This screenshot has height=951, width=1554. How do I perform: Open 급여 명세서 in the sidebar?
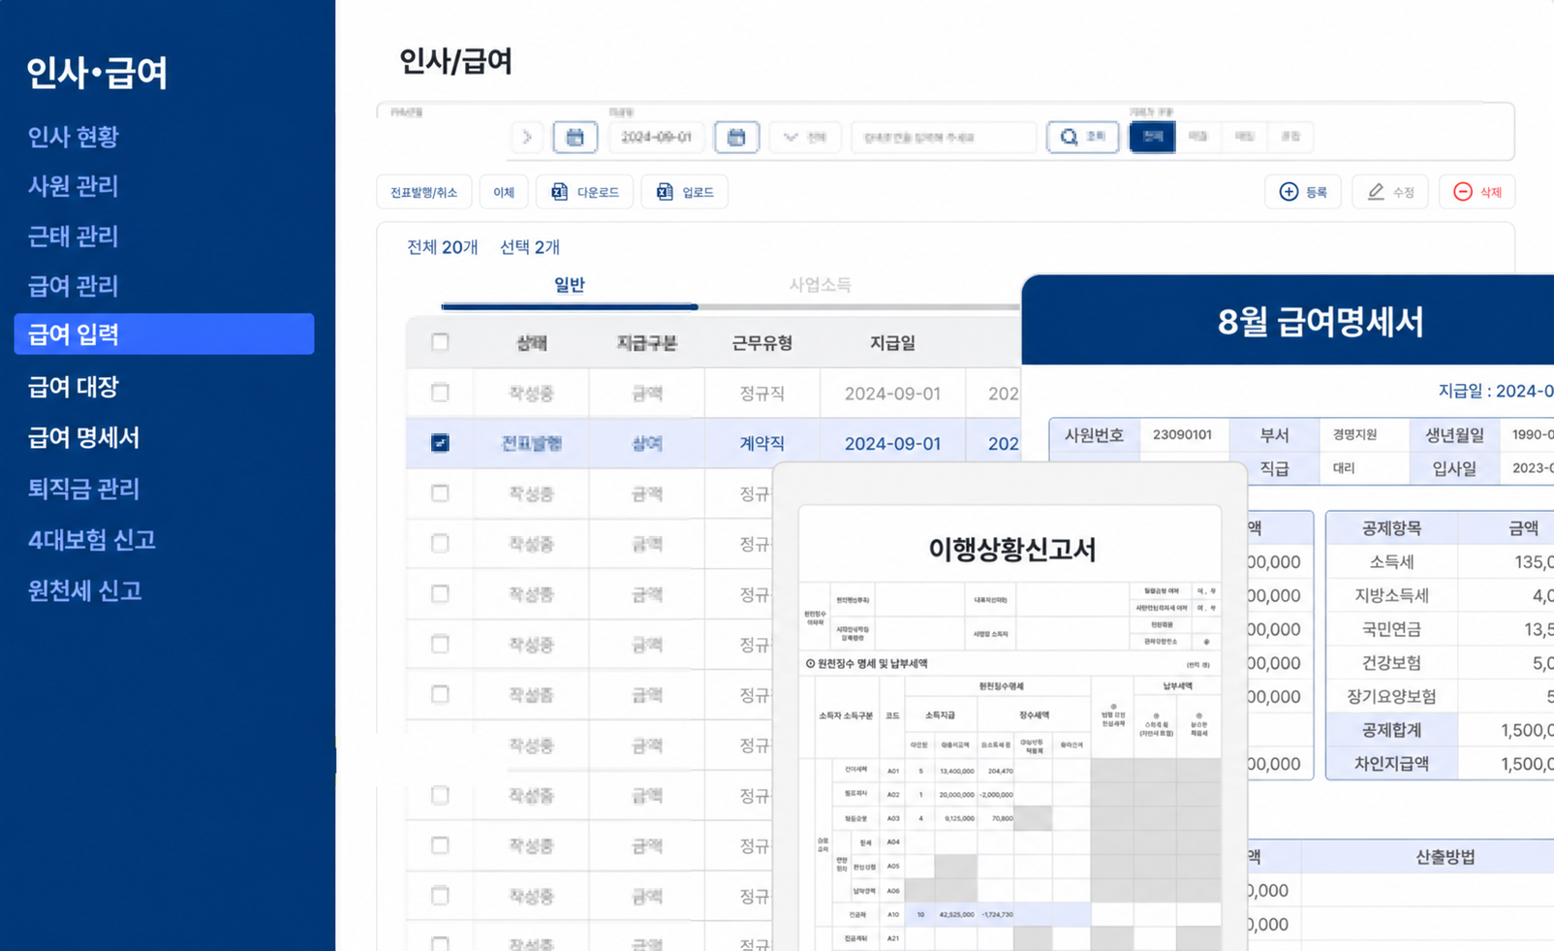click(x=84, y=437)
